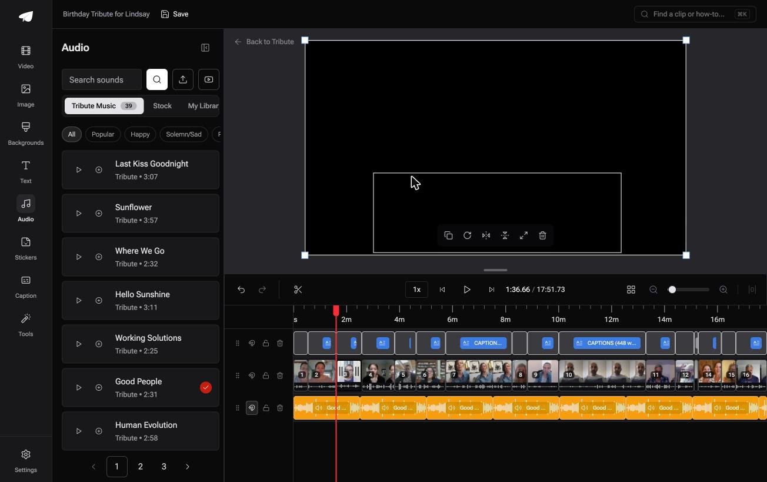Image resolution: width=767 pixels, height=482 pixels.
Task: Duplicate the selected element on canvas
Action: 448,235
